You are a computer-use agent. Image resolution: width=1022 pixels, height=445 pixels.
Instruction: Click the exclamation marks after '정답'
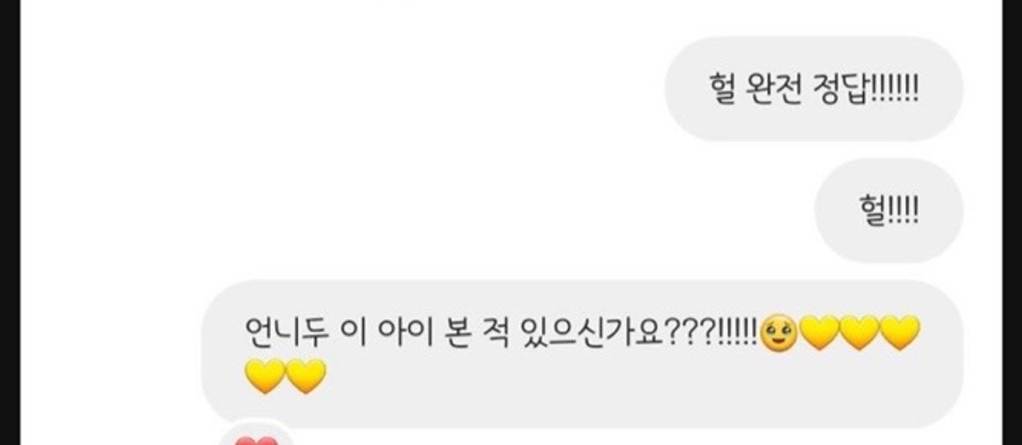(x=894, y=89)
